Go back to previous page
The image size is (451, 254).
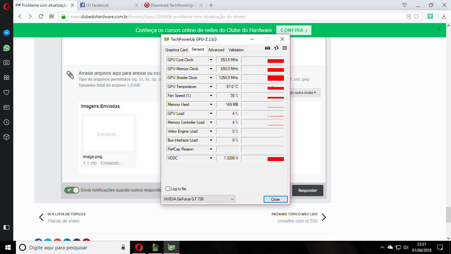click(20, 16)
